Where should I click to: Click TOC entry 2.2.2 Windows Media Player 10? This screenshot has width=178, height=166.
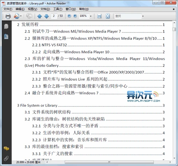98,52
